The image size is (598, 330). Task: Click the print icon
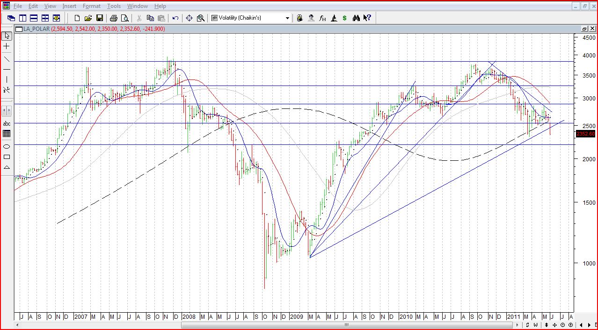(113, 18)
